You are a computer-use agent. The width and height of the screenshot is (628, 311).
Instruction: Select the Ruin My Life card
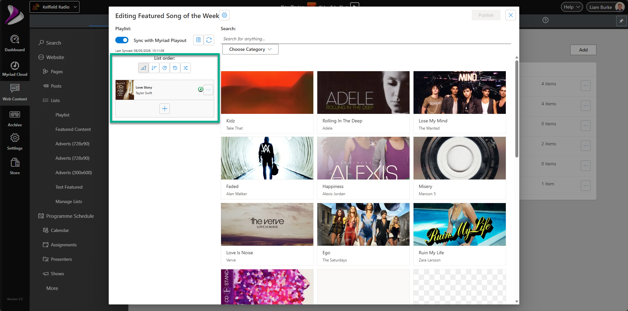(x=460, y=234)
